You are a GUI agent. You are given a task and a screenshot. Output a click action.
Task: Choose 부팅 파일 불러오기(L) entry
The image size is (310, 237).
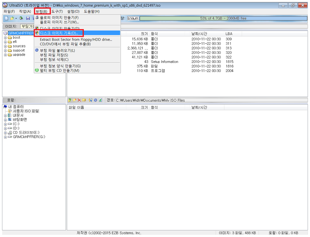(77, 51)
